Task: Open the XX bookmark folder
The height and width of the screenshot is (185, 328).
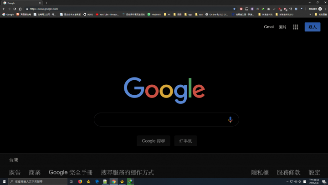Action: [167, 15]
